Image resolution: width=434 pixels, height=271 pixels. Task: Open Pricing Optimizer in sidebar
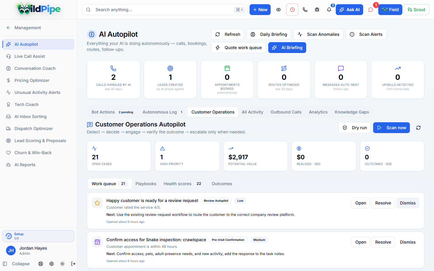click(x=38, y=80)
